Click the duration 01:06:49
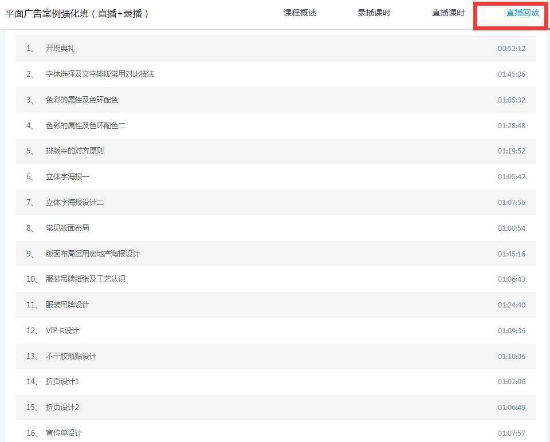This screenshot has height=442, width=550. tap(512, 407)
